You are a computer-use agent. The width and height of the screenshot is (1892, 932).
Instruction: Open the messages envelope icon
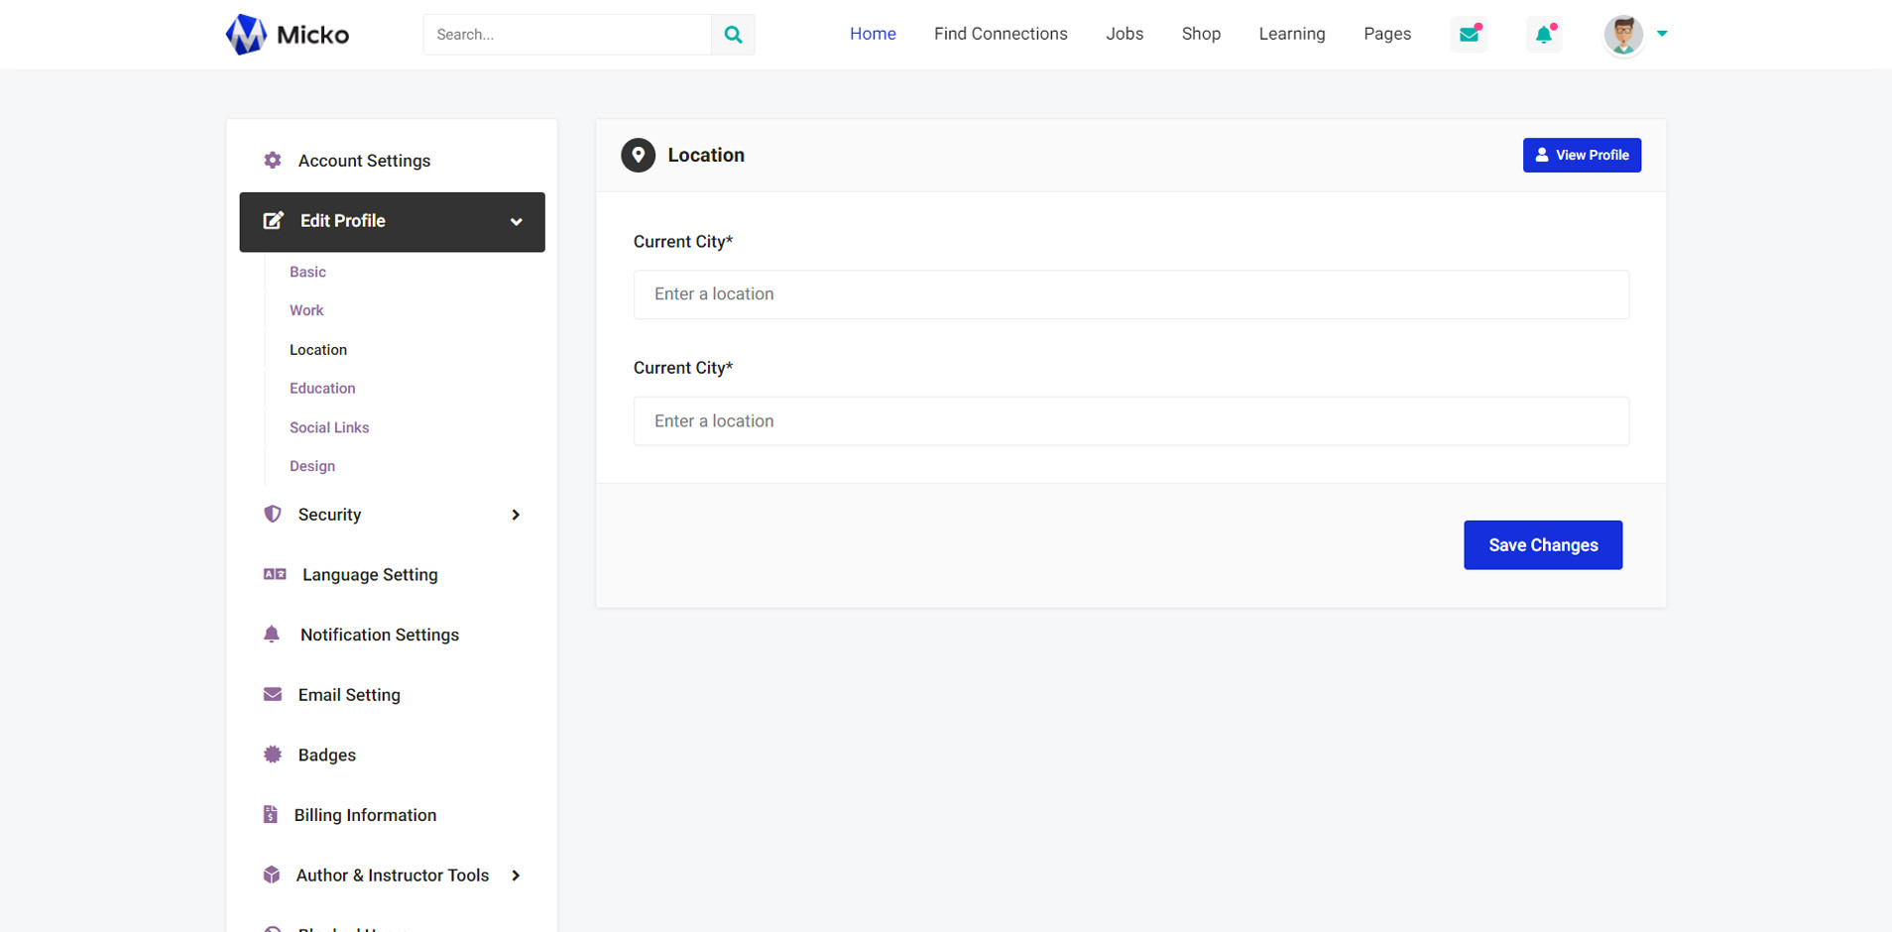(x=1469, y=35)
